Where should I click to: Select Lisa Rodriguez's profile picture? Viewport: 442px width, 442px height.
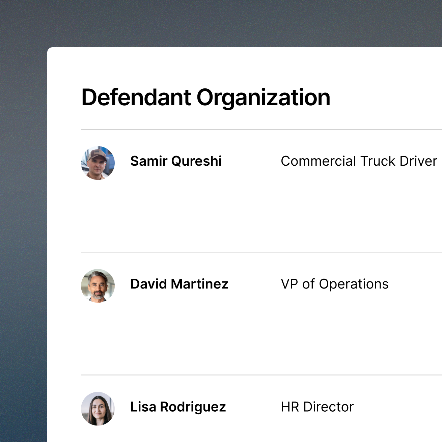[x=98, y=409]
